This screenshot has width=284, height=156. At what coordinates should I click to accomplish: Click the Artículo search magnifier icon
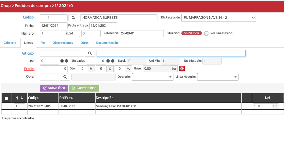(90, 53)
